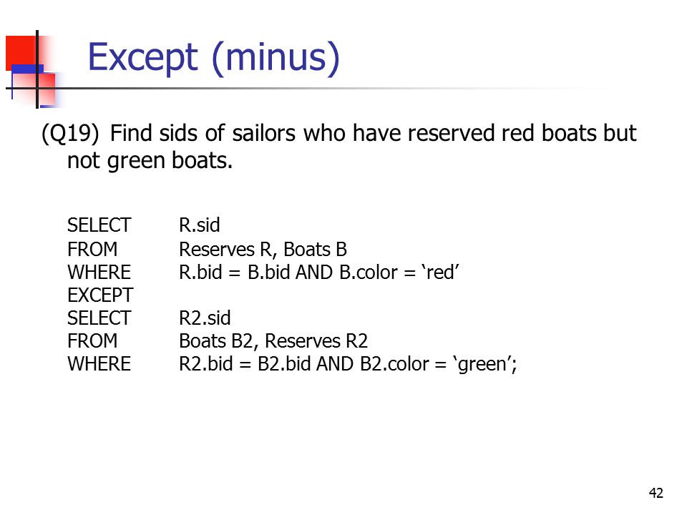Click the blue square in the logo
The height and width of the screenshot is (515, 687).
[x=27, y=69]
